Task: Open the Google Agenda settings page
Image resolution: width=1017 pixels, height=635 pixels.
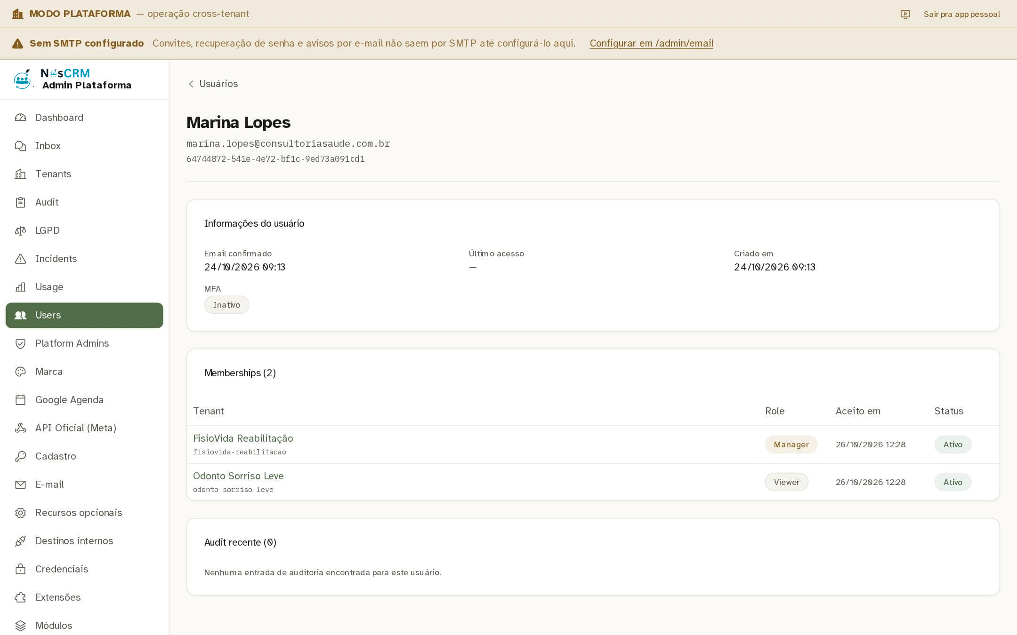Action: 84,400
